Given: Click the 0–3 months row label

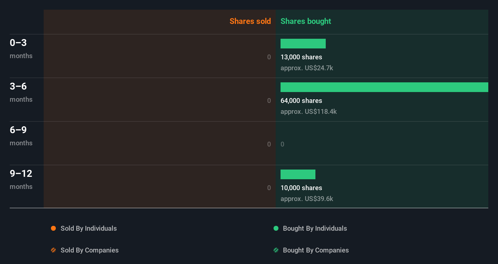Looking at the screenshot, I should pos(21,48).
